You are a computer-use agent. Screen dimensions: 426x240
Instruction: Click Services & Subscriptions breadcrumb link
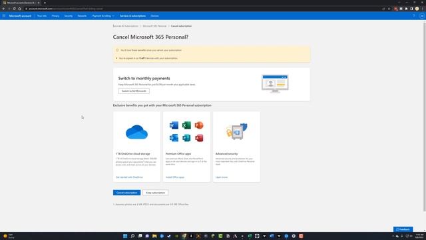[x=126, y=26]
